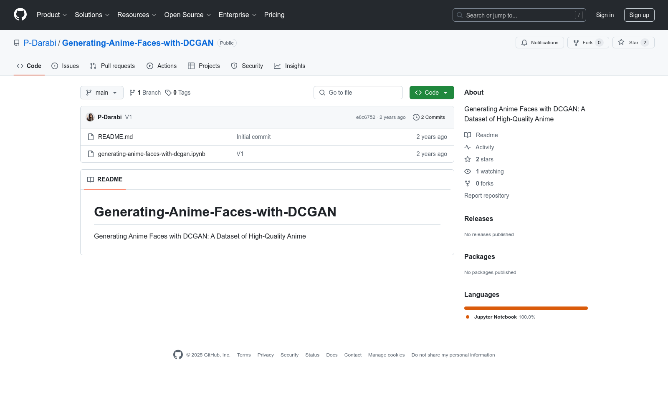Click the file icon next to generating-anime-faces-with-dcgan.ipynb

[x=91, y=154]
